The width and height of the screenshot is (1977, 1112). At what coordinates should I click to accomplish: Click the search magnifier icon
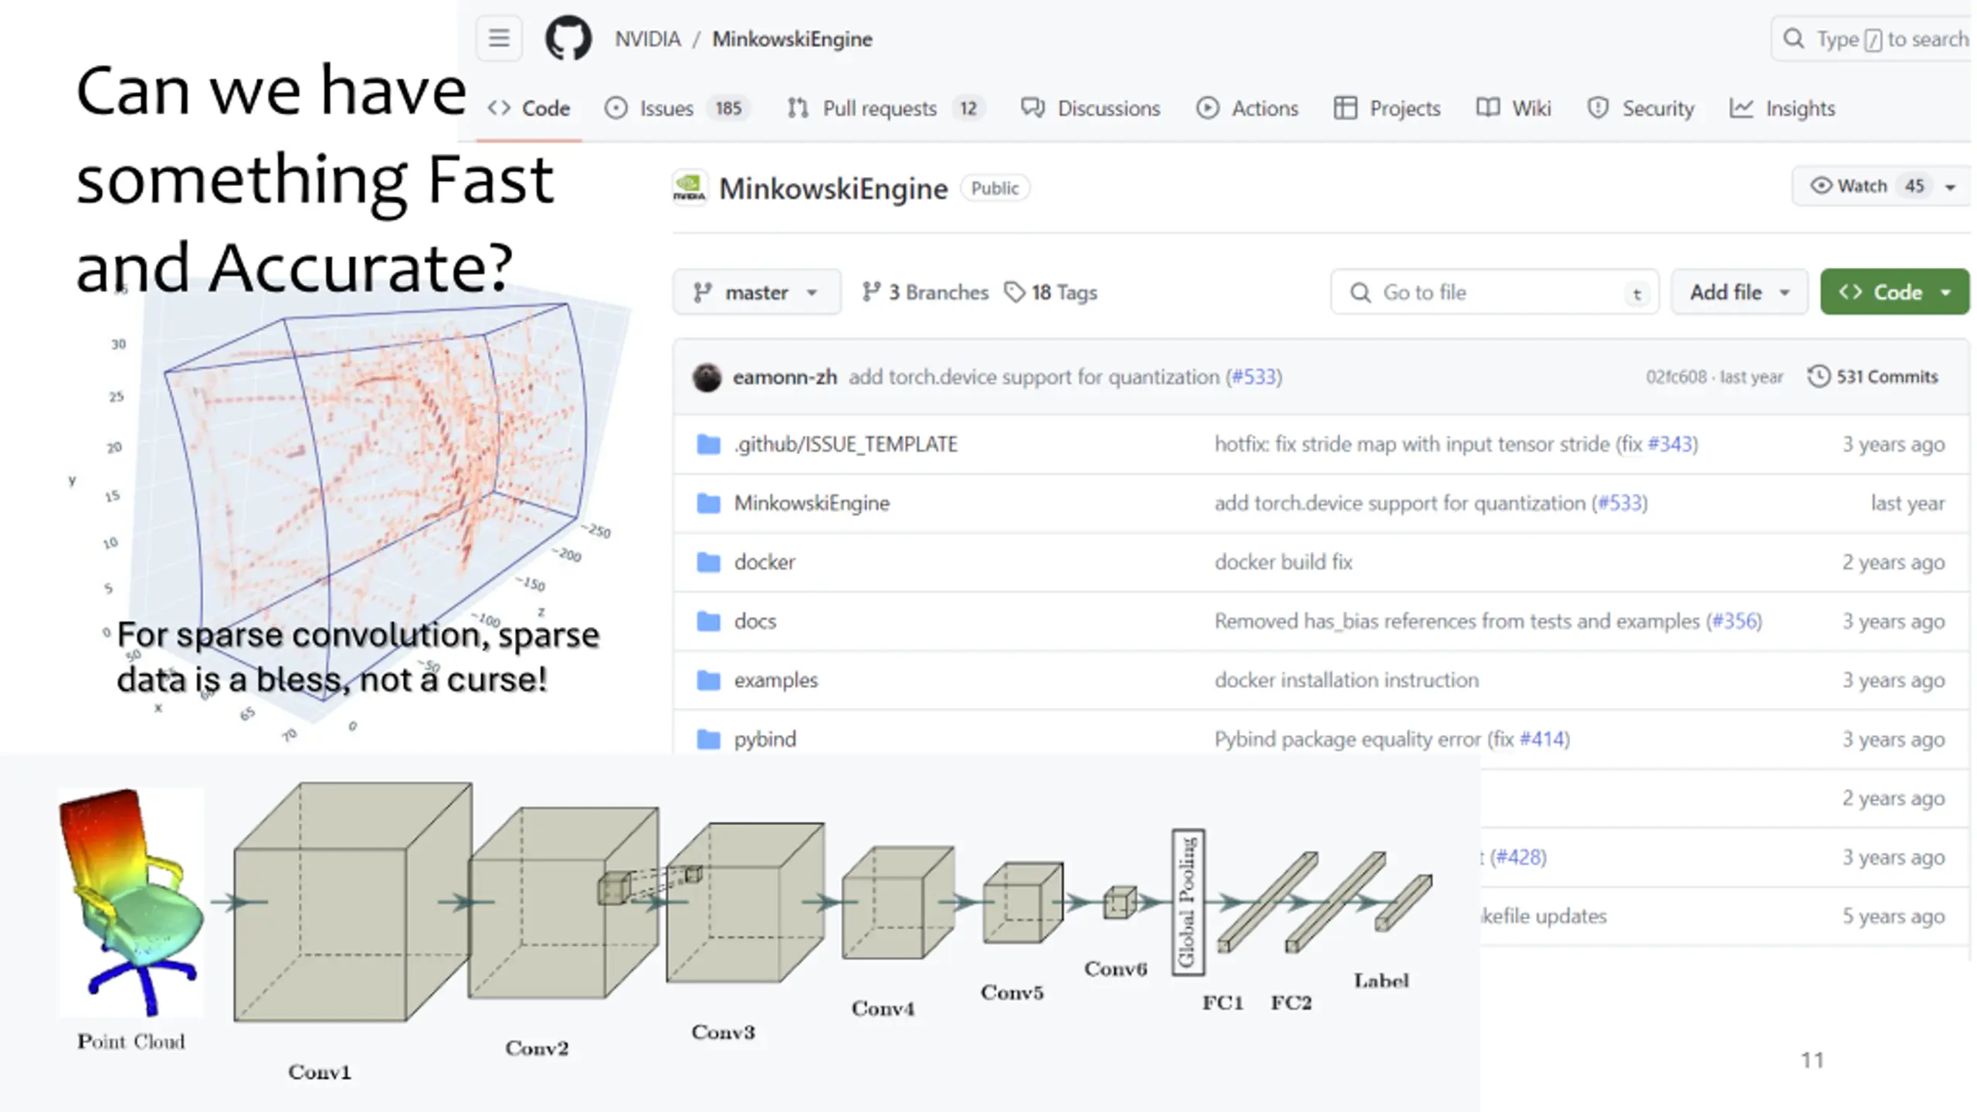pos(1794,39)
